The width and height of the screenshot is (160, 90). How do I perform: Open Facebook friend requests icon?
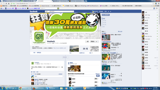click(x=39, y=11)
